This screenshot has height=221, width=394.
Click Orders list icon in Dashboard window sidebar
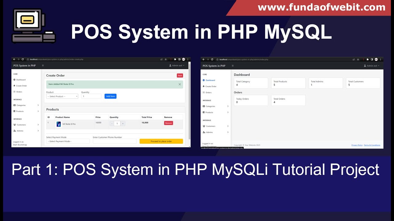tap(204, 92)
